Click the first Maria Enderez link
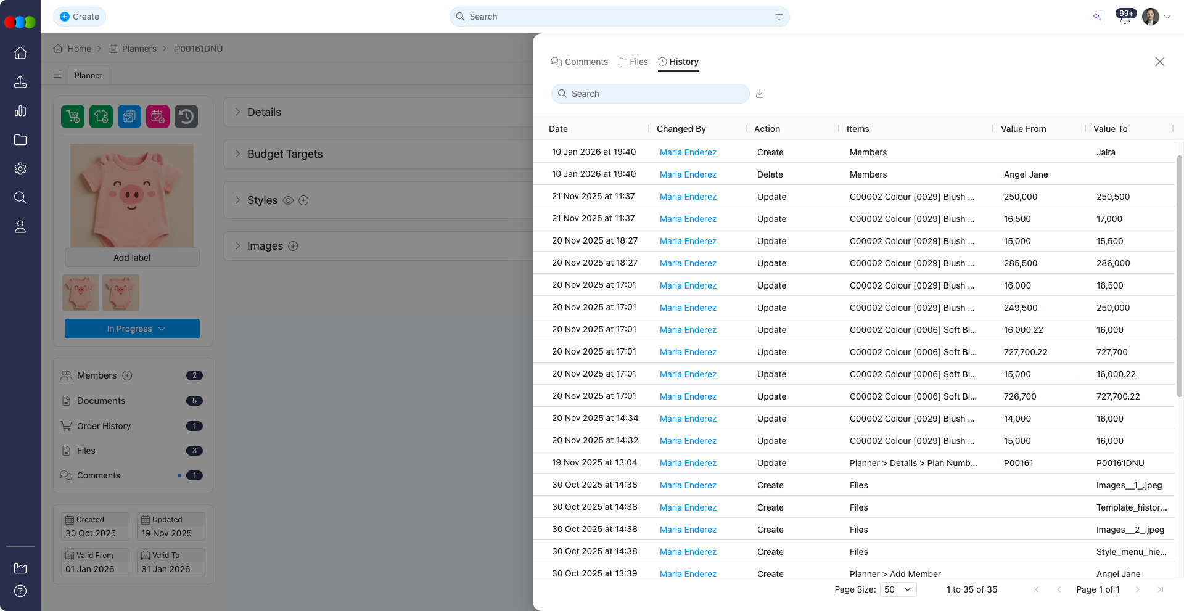Screen dimensions: 1184x611 tap(688, 152)
